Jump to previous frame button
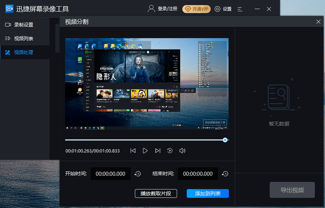The width and height of the screenshot is (325, 208). coord(133,151)
